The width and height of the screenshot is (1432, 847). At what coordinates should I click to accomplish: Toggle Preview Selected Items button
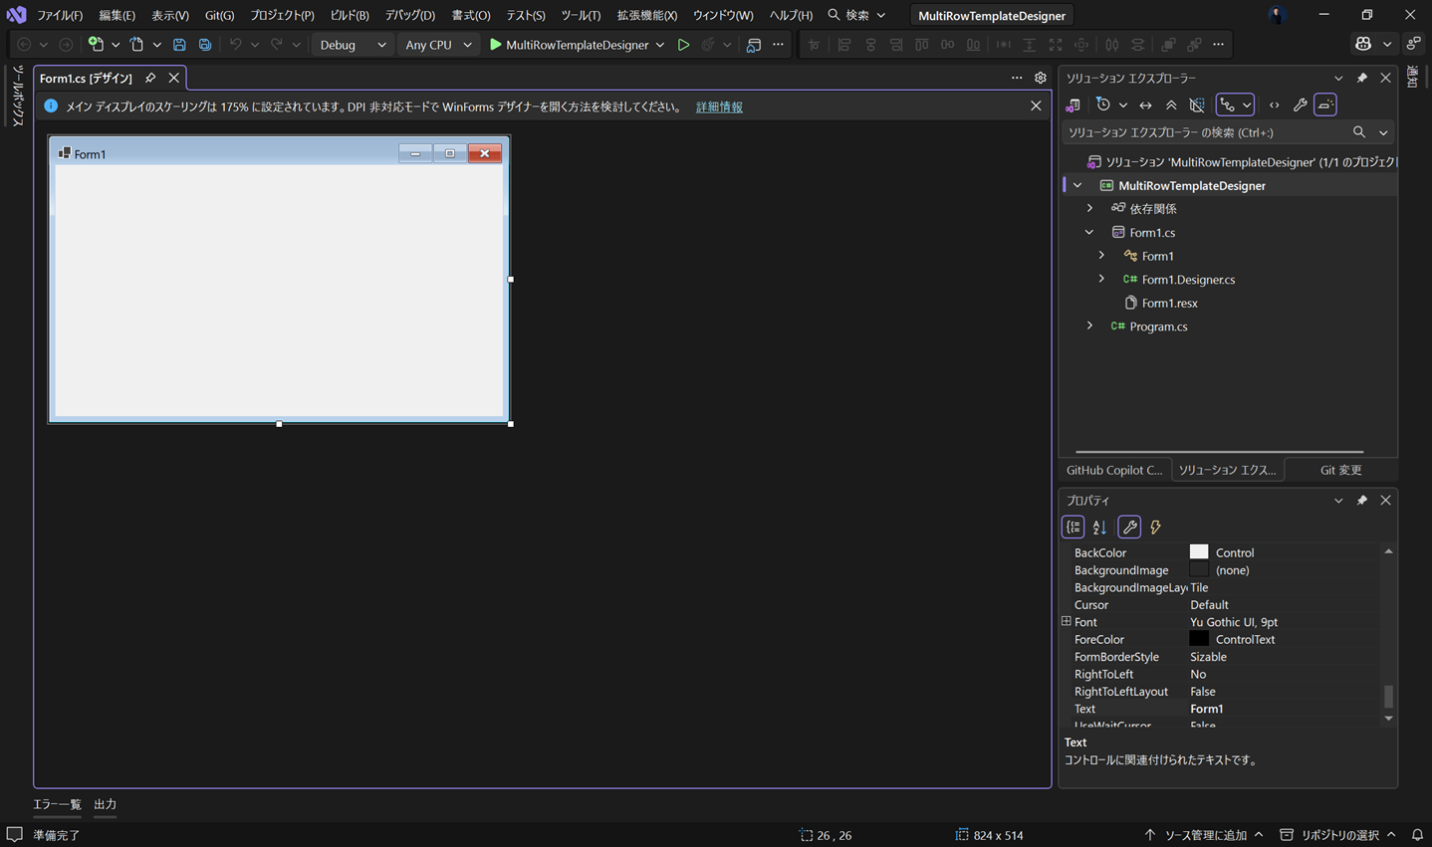(x=1325, y=105)
